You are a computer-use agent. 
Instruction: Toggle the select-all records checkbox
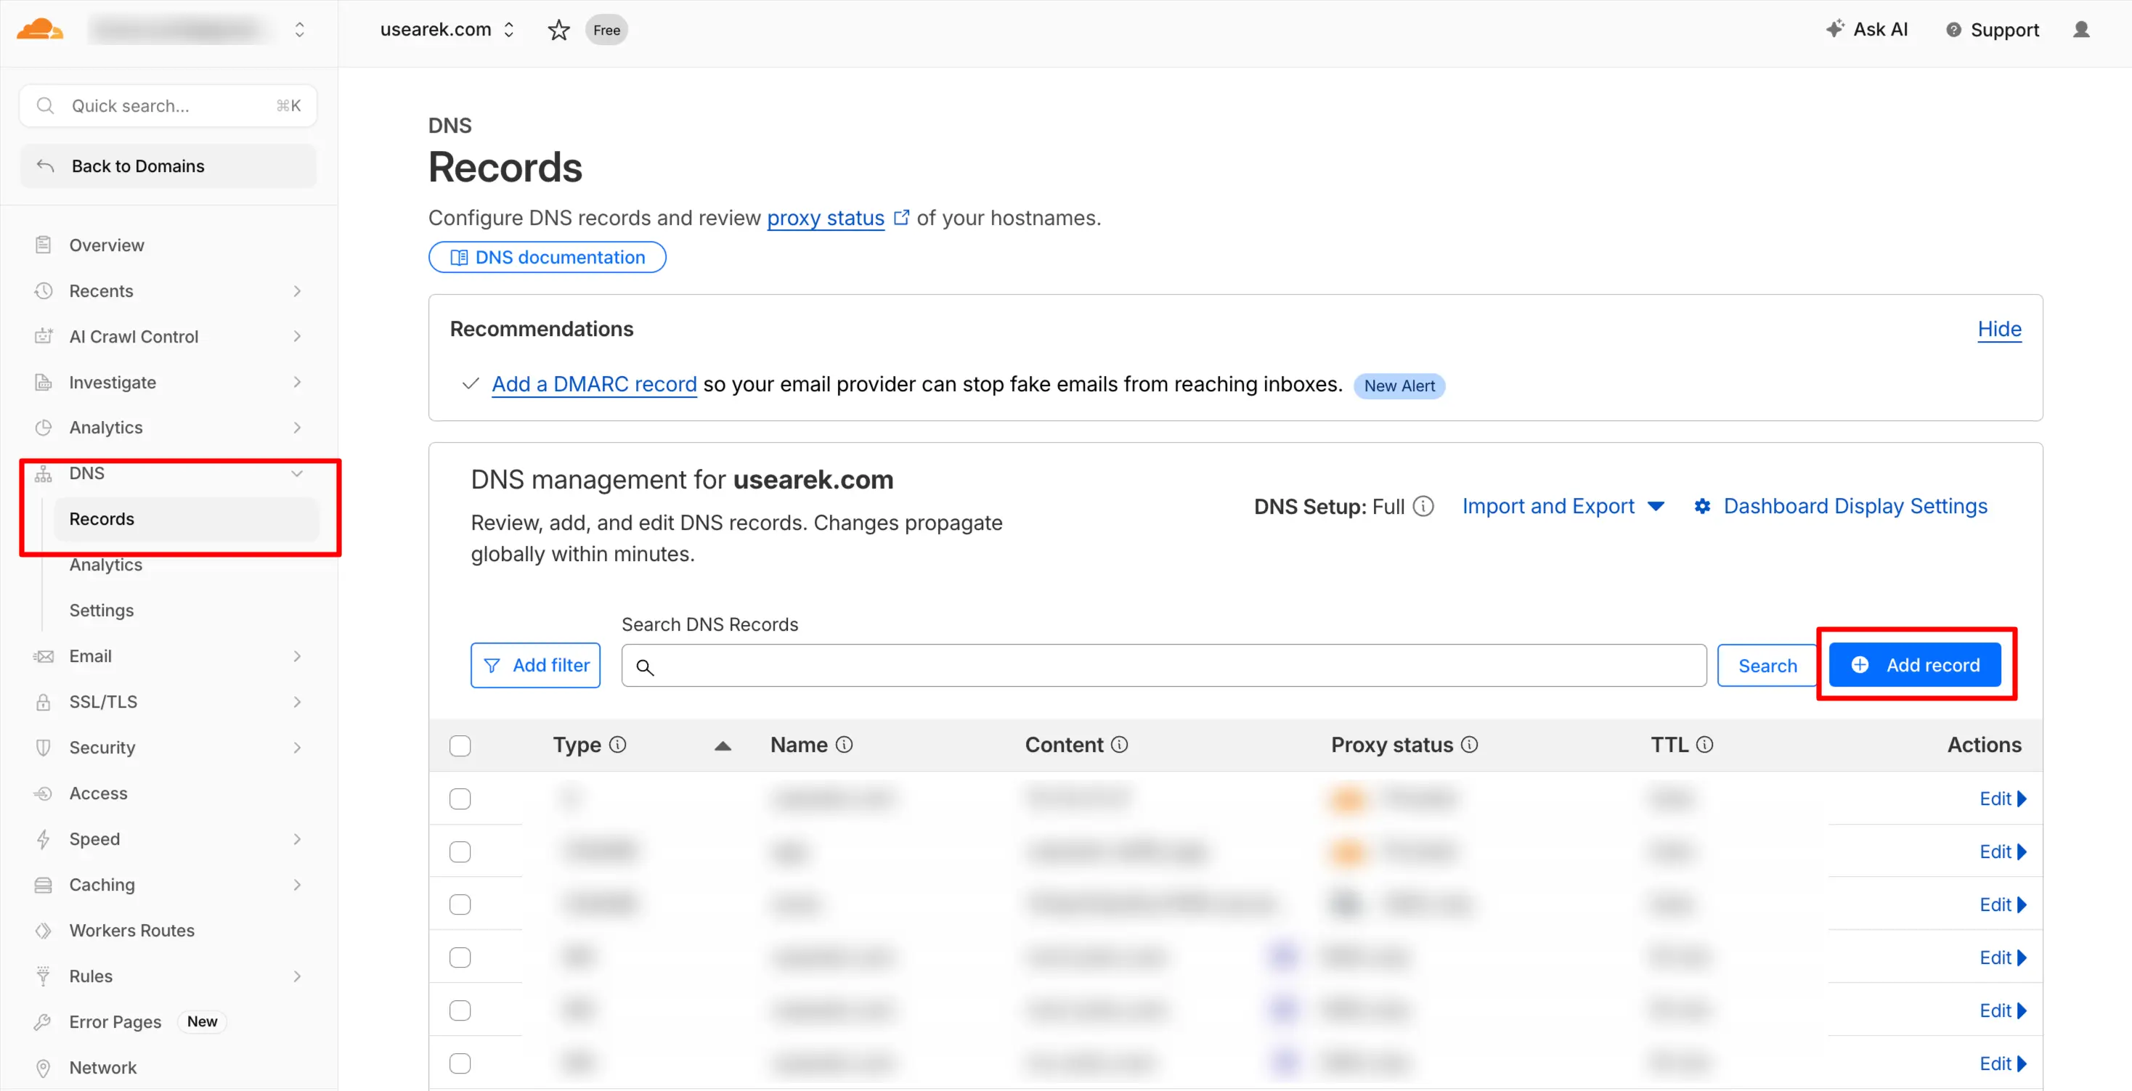coord(460,745)
